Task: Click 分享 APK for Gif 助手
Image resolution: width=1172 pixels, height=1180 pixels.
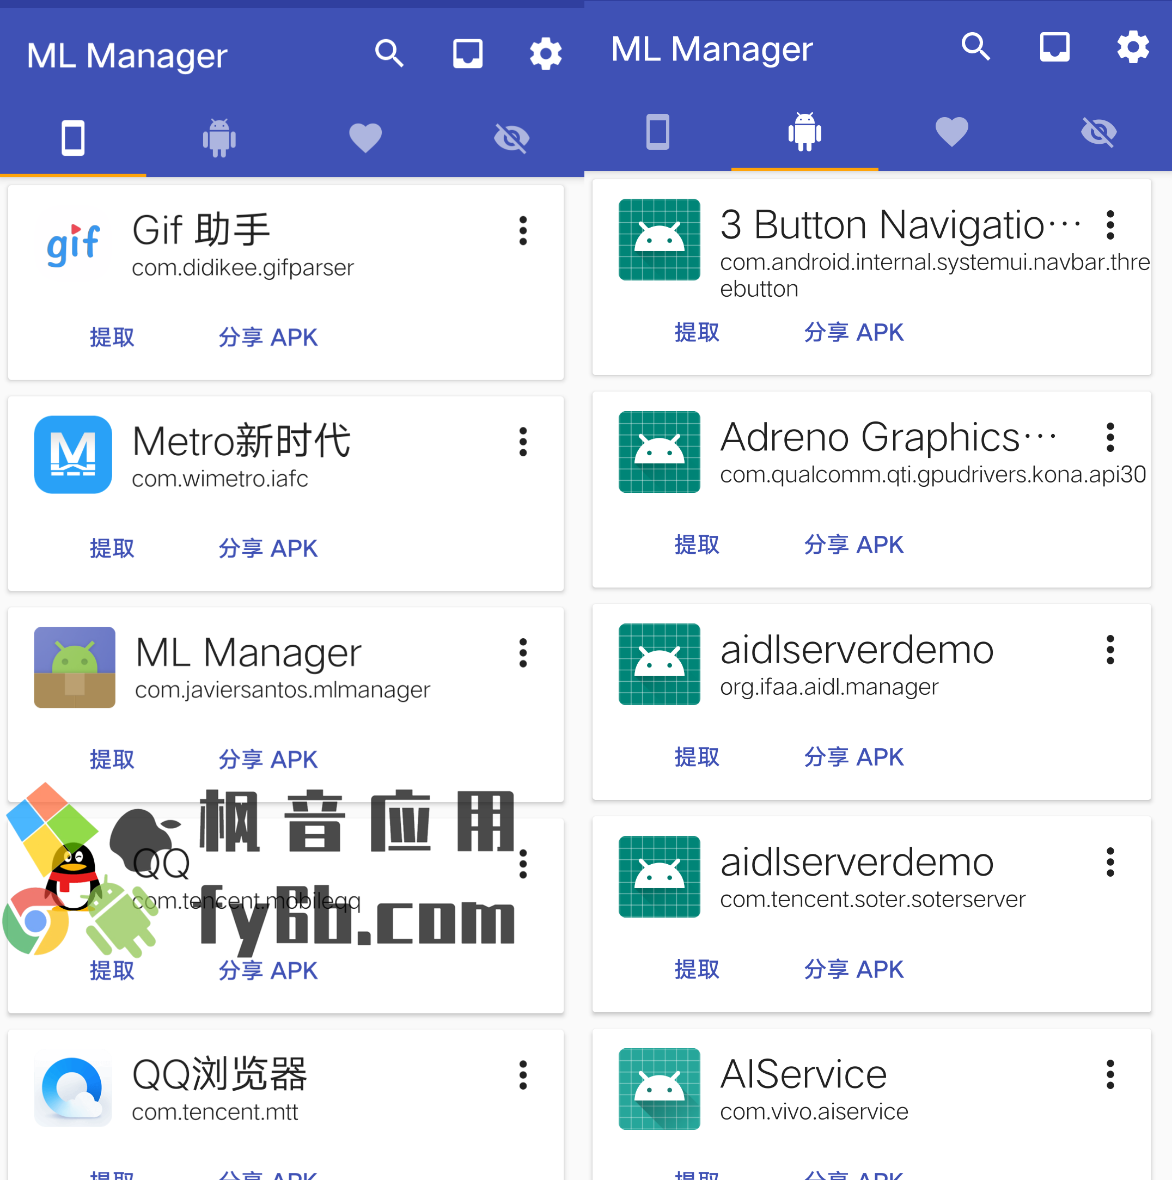Action: pos(268,337)
